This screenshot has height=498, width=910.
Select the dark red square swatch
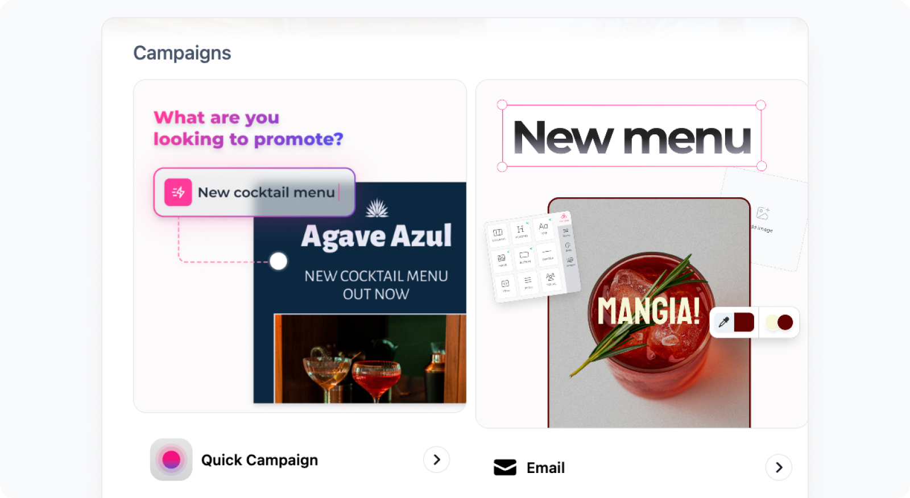click(x=744, y=322)
